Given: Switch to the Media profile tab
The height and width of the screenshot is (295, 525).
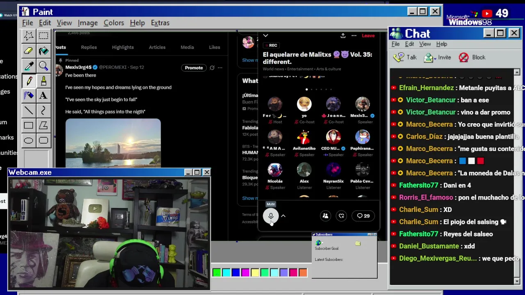Looking at the screenshot, I should point(187,47).
